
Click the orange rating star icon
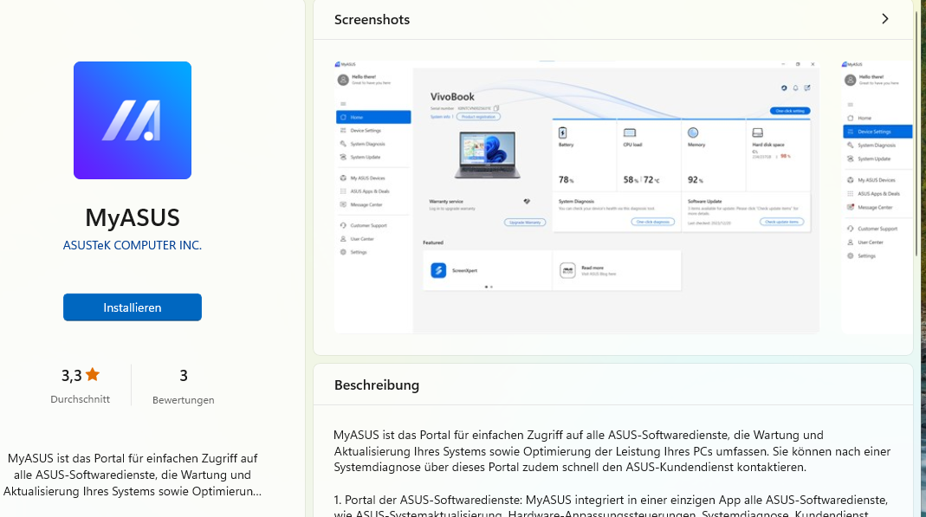(93, 375)
